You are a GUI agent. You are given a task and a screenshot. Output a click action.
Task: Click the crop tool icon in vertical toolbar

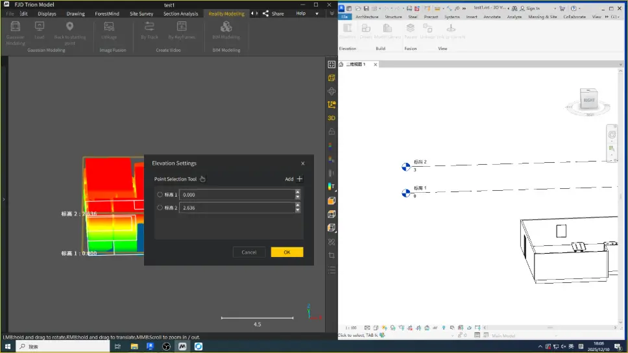click(x=332, y=256)
